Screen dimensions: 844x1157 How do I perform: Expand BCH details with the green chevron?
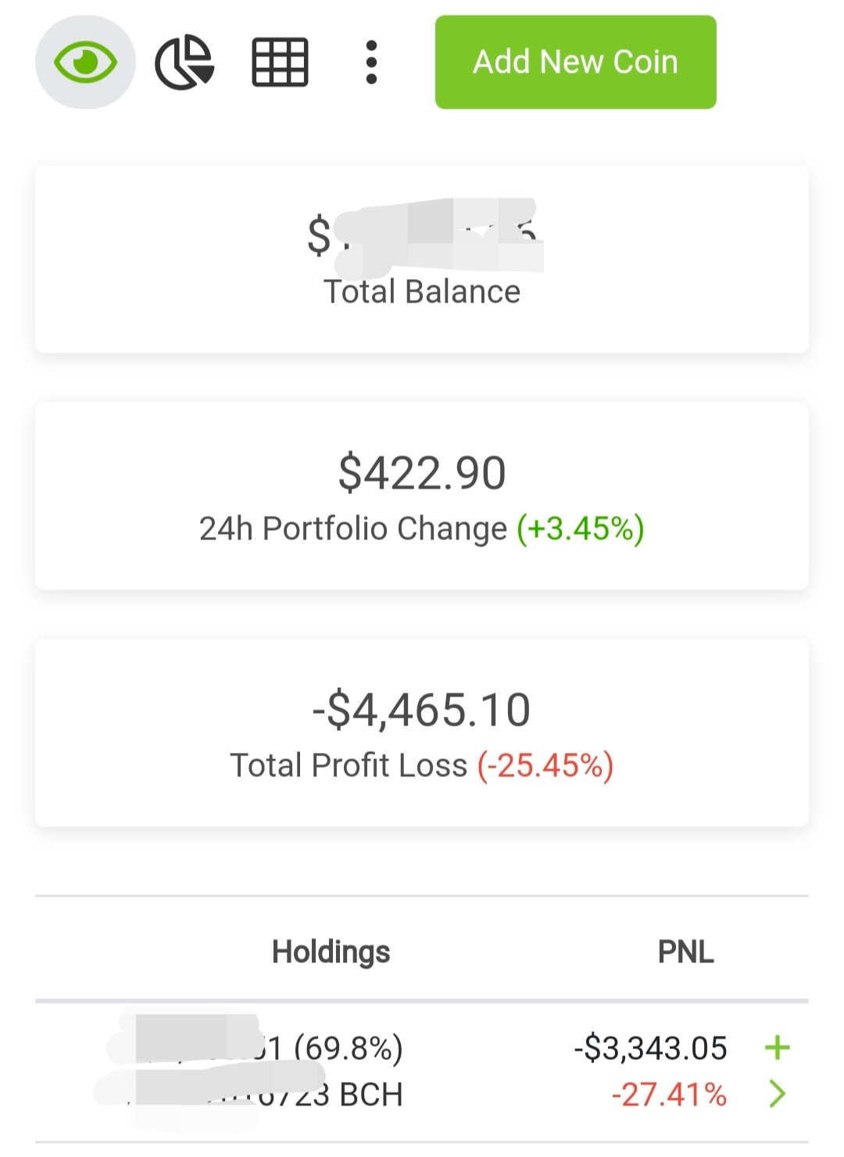(x=777, y=1094)
